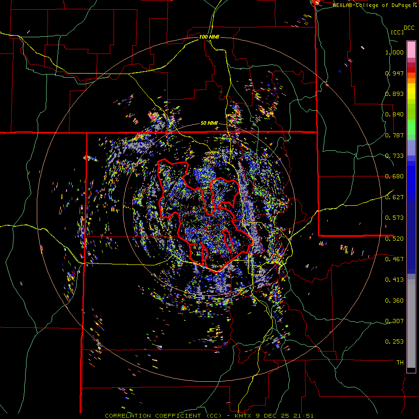Image resolution: width=419 pixels, height=419 pixels.
Task: Select the 0.573 scale value
Action: coord(394,218)
